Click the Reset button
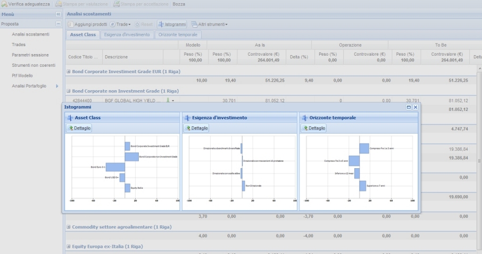The height and width of the screenshot is (254, 482). [x=144, y=24]
